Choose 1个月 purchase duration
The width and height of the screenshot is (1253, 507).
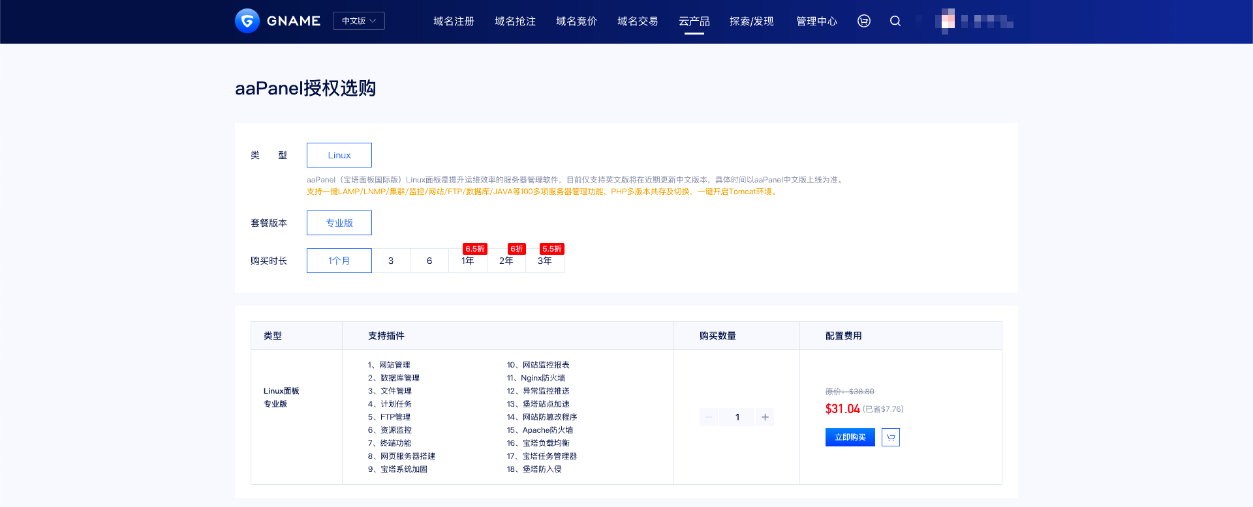339,261
